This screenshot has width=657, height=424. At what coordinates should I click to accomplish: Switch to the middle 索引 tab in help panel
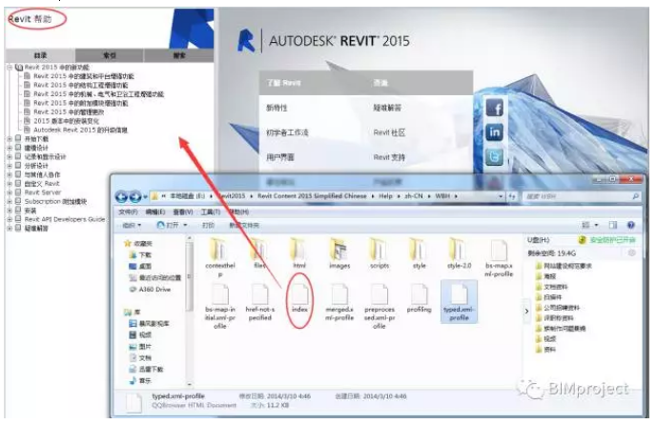110,55
